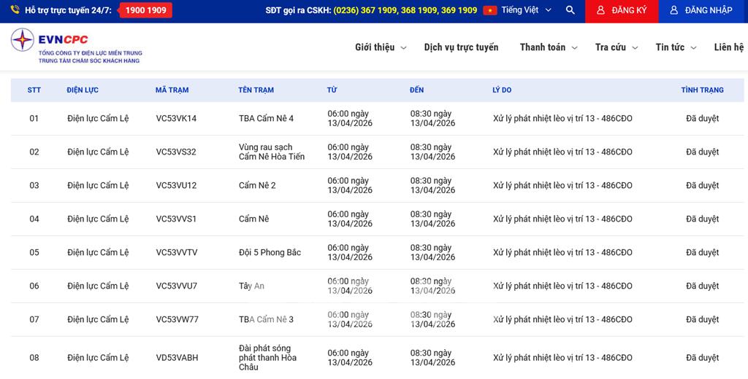Image resolution: width=748 pixels, height=379 pixels.
Task: Open Dịch vụ trực tuyến menu item
Action: (461, 47)
